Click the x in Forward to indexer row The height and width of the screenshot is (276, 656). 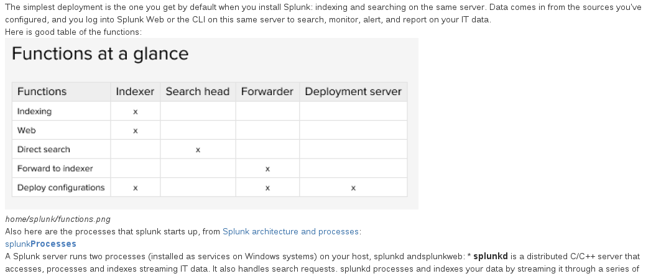coord(267,169)
